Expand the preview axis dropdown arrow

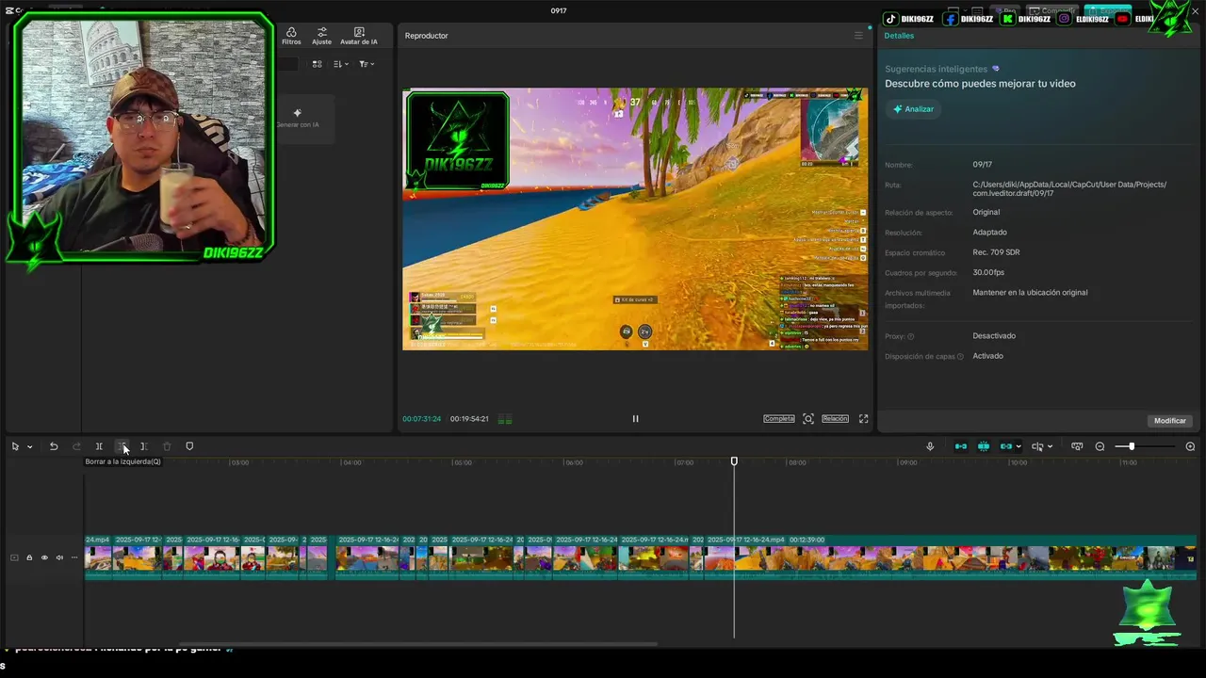(1050, 447)
